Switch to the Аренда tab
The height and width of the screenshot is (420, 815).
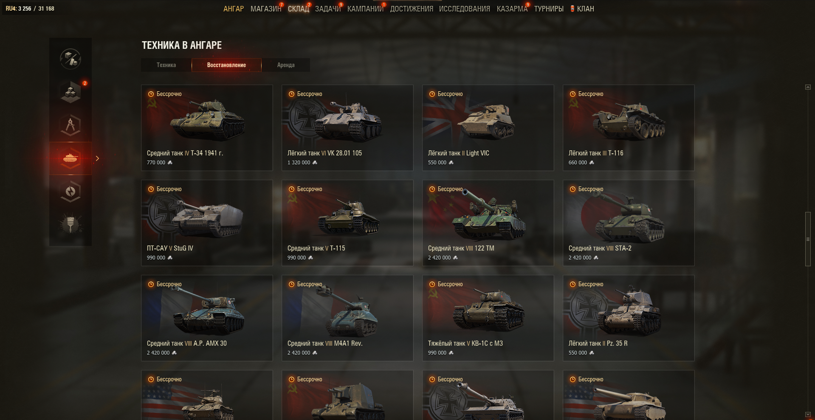pyautogui.click(x=286, y=65)
